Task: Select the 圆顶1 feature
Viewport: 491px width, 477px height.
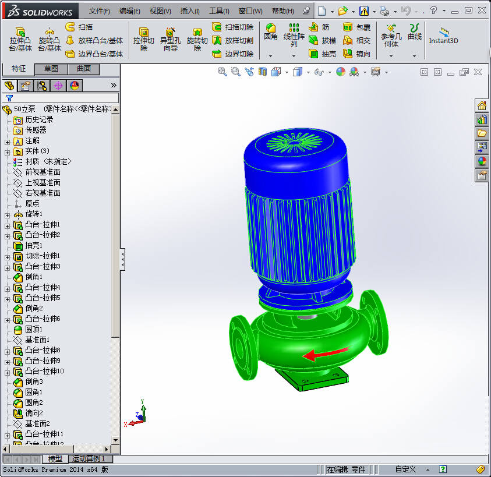Action: 34,329
